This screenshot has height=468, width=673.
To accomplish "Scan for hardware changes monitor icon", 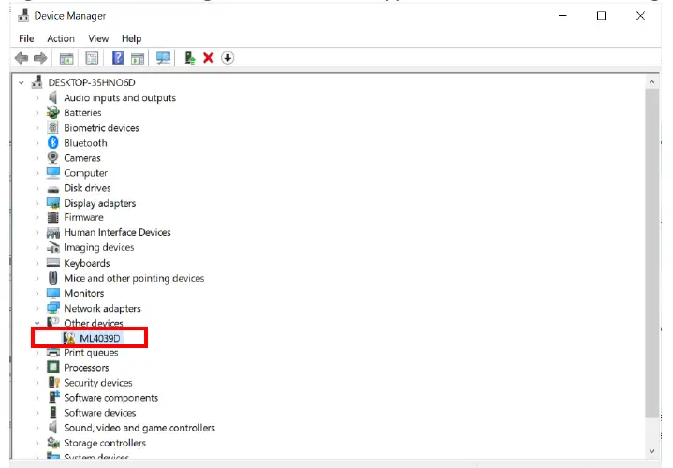I will coord(163,58).
